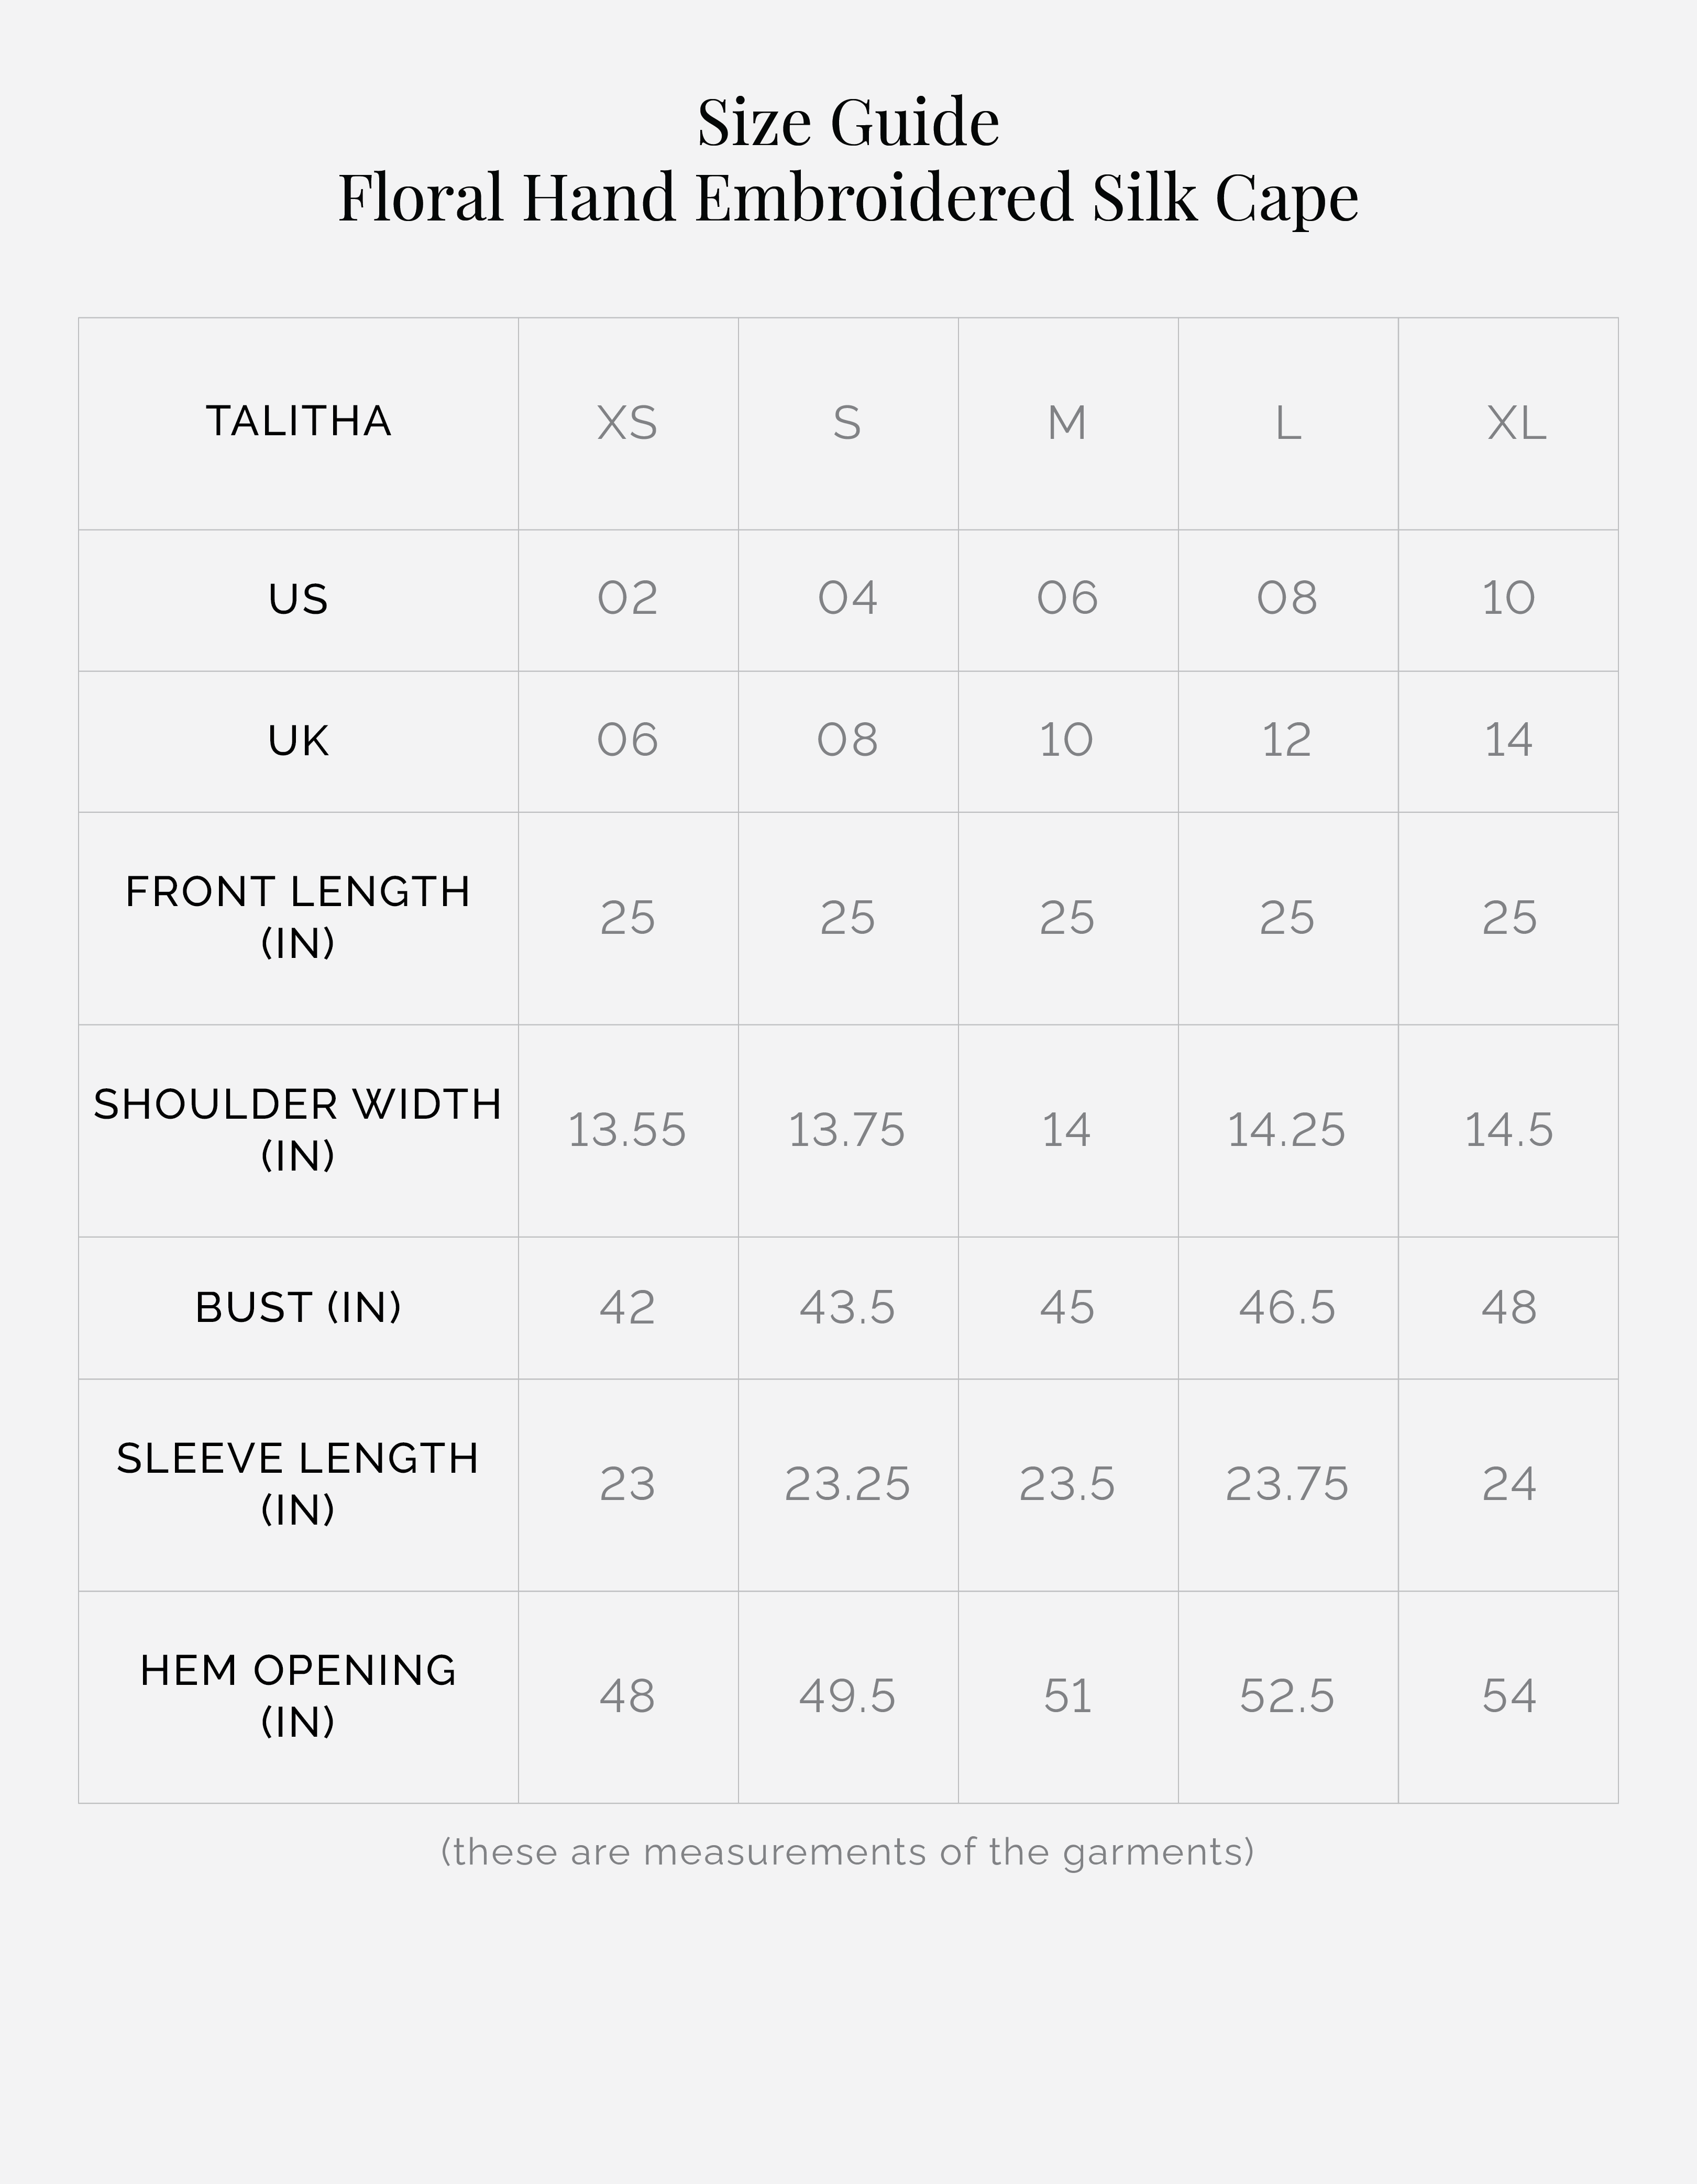The image size is (1697, 2184).
Task: Click the garment measurements footnote text
Action: (x=848, y=1852)
